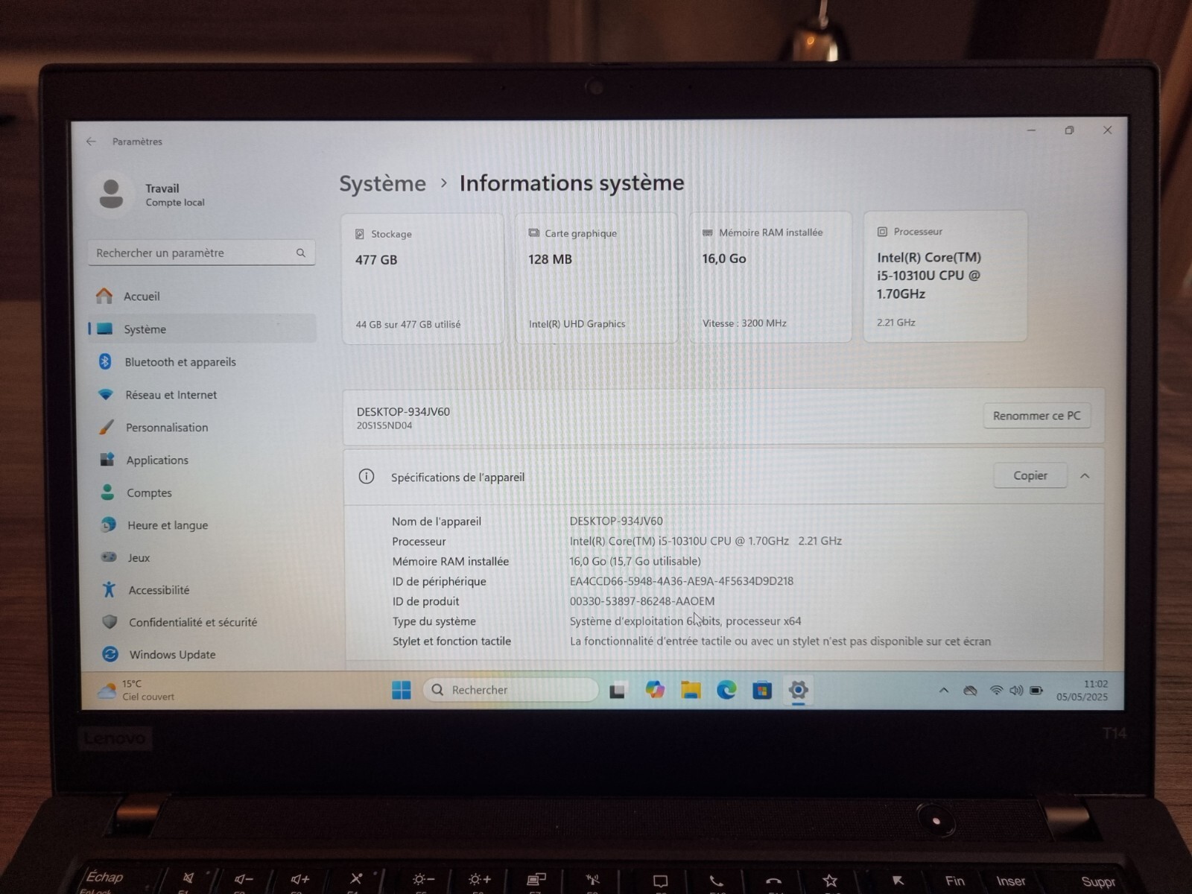The width and height of the screenshot is (1192, 894).
Task: Open the Stockage 477 GB card
Action: [422, 279]
